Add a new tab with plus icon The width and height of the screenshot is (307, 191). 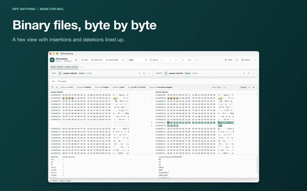(x=82, y=67)
